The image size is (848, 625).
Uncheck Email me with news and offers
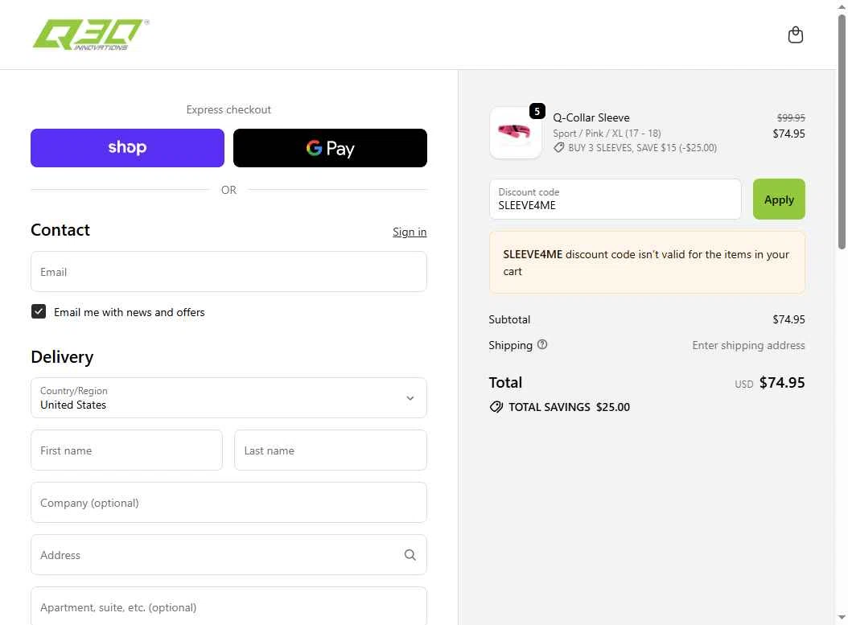(x=39, y=311)
